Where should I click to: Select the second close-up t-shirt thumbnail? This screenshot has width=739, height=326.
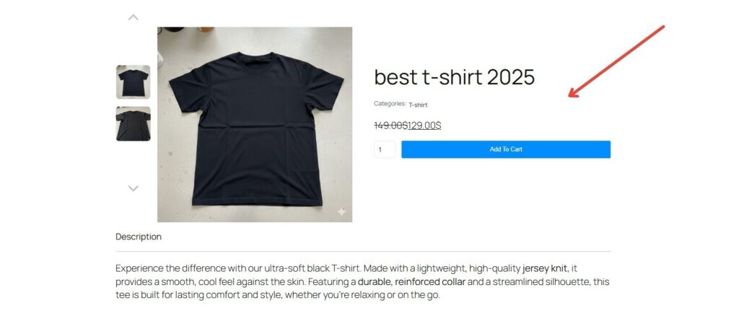coord(134,124)
